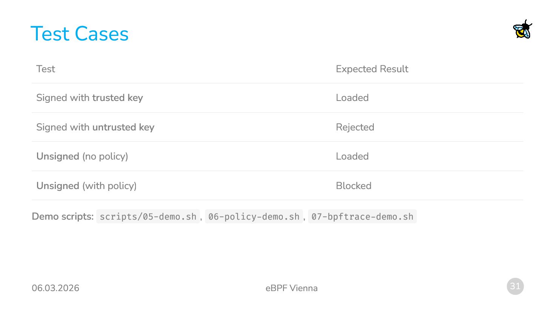Click the footer date 06.03.2026

tap(55, 288)
